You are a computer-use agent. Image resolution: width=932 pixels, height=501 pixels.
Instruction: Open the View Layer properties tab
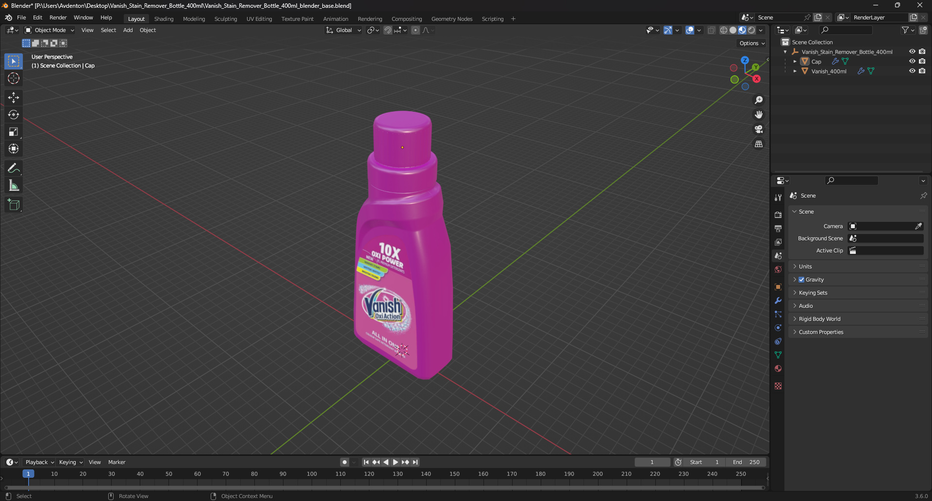pyautogui.click(x=778, y=242)
